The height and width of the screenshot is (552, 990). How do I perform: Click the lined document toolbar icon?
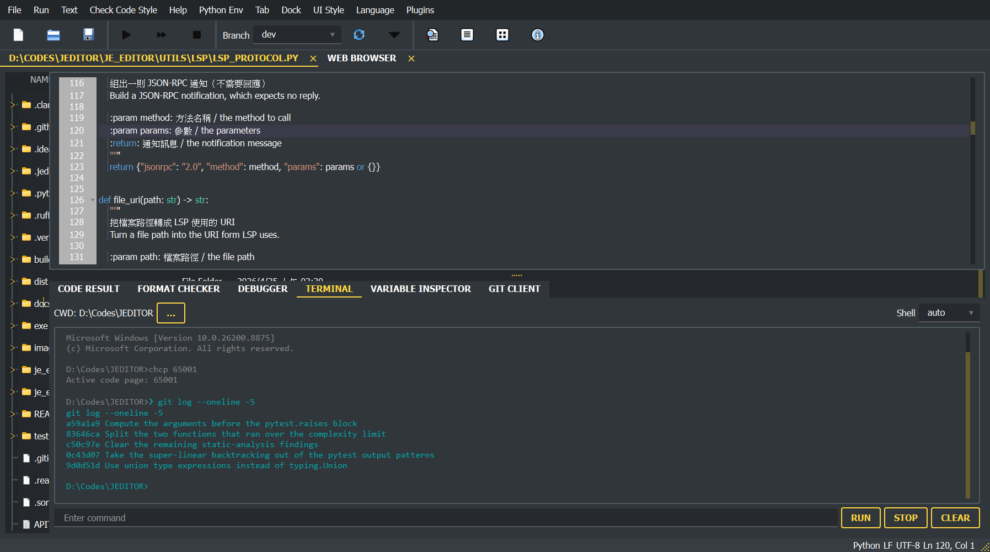point(467,35)
